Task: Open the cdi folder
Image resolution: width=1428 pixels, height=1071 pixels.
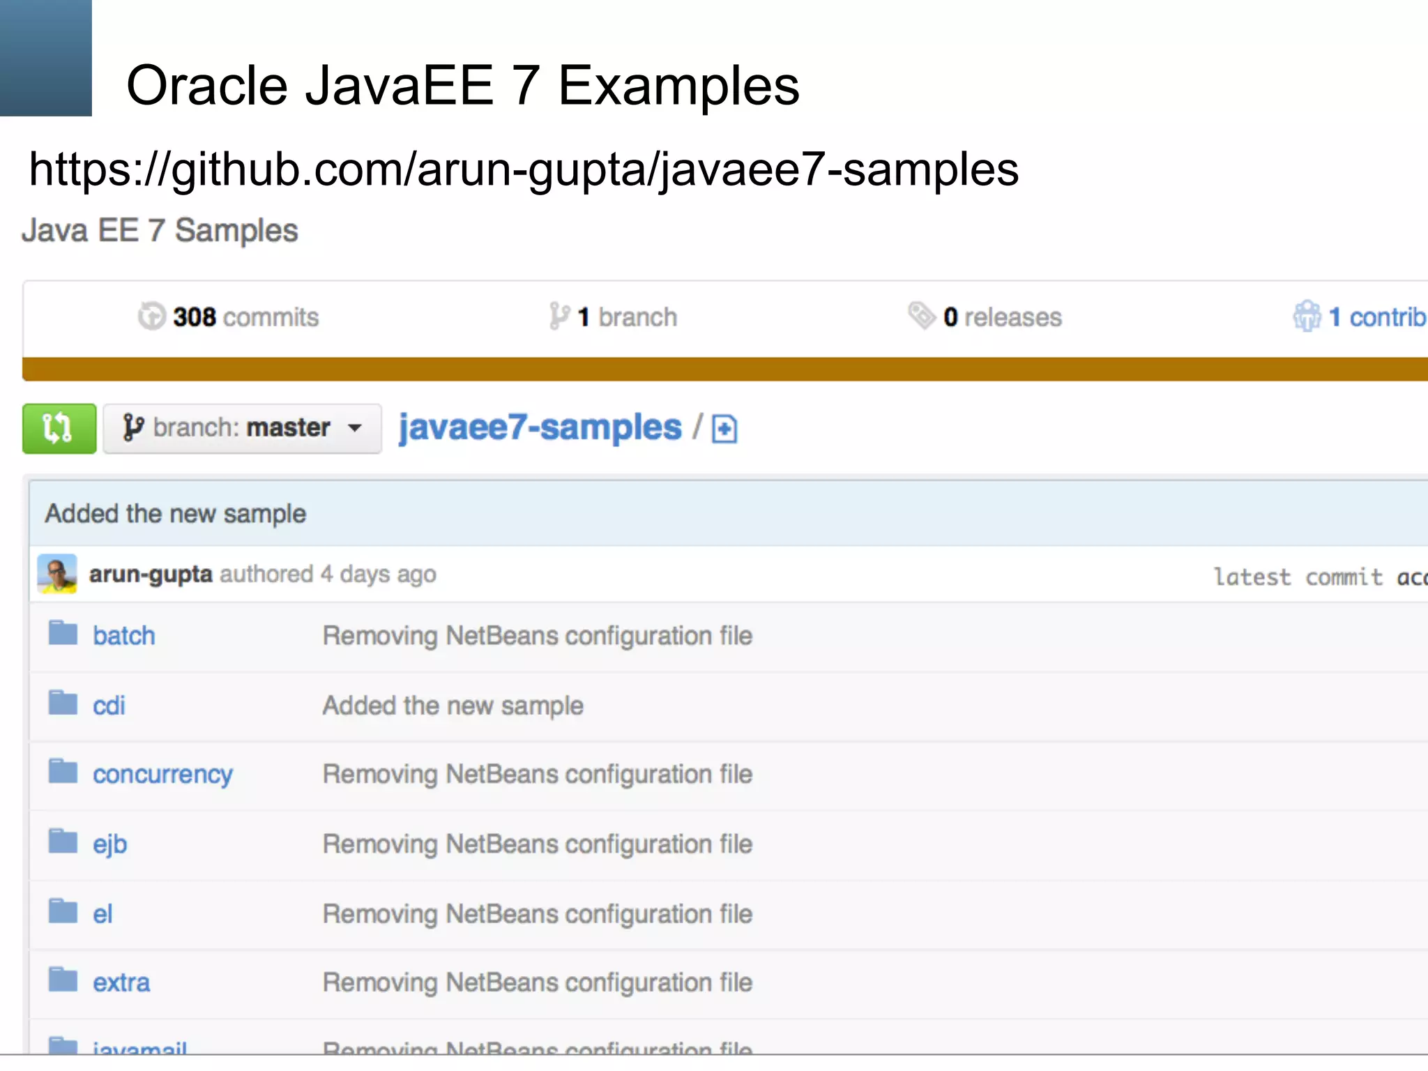Action: (x=109, y=706)
